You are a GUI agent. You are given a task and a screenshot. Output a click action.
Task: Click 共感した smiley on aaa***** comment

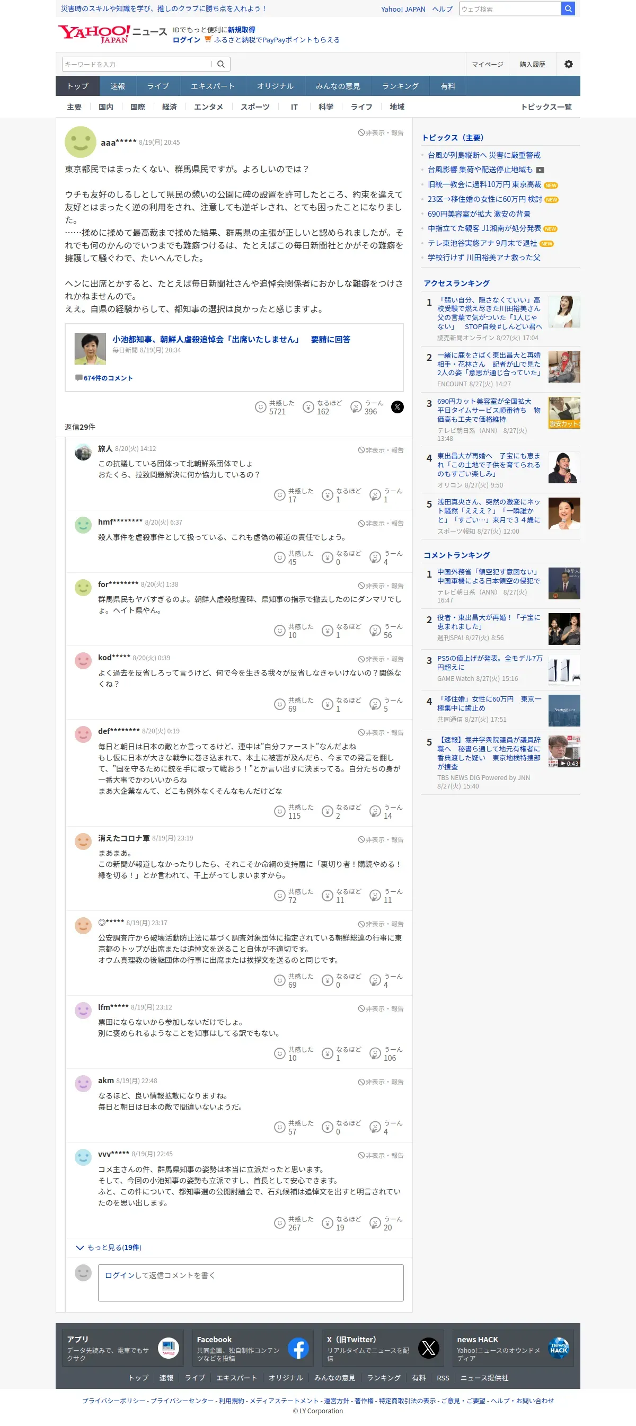pyautogui.click(x=260, y=407)
